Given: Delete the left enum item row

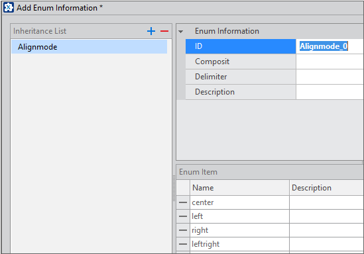Looking at the screenshot, I should pos(183,216).
